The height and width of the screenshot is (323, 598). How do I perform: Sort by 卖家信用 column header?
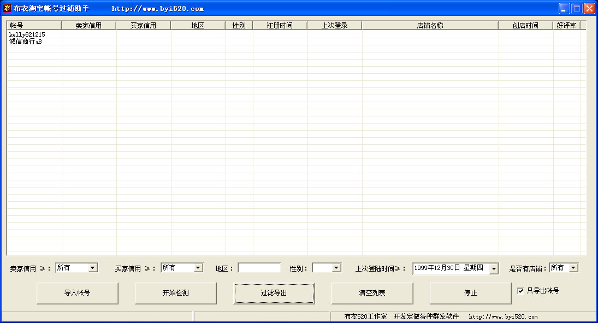click(x=89, y=26)
